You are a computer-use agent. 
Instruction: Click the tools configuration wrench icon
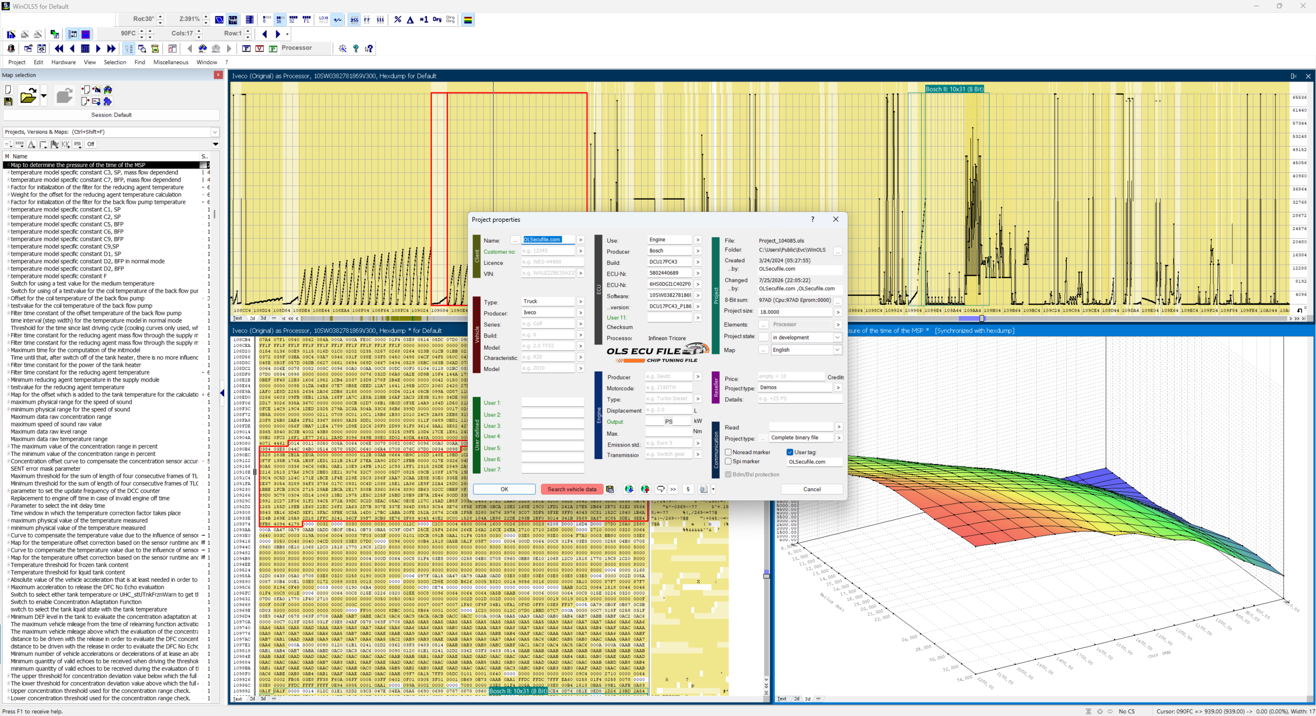pyautogui.click(x=342, y=48)
